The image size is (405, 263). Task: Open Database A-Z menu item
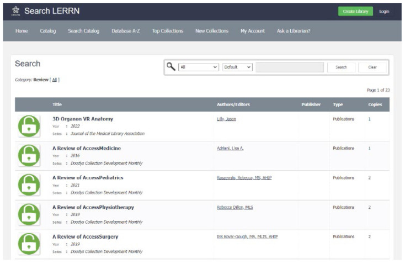pos(126,31)
